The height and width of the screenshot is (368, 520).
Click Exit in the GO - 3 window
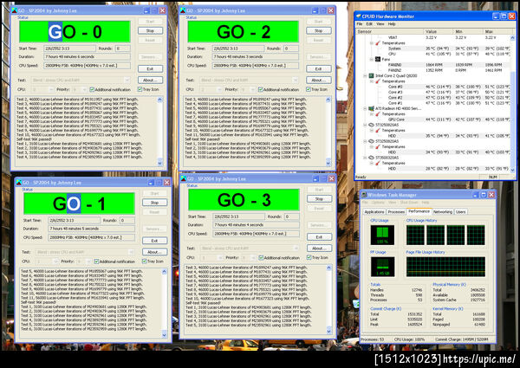[x=319, y=237]
